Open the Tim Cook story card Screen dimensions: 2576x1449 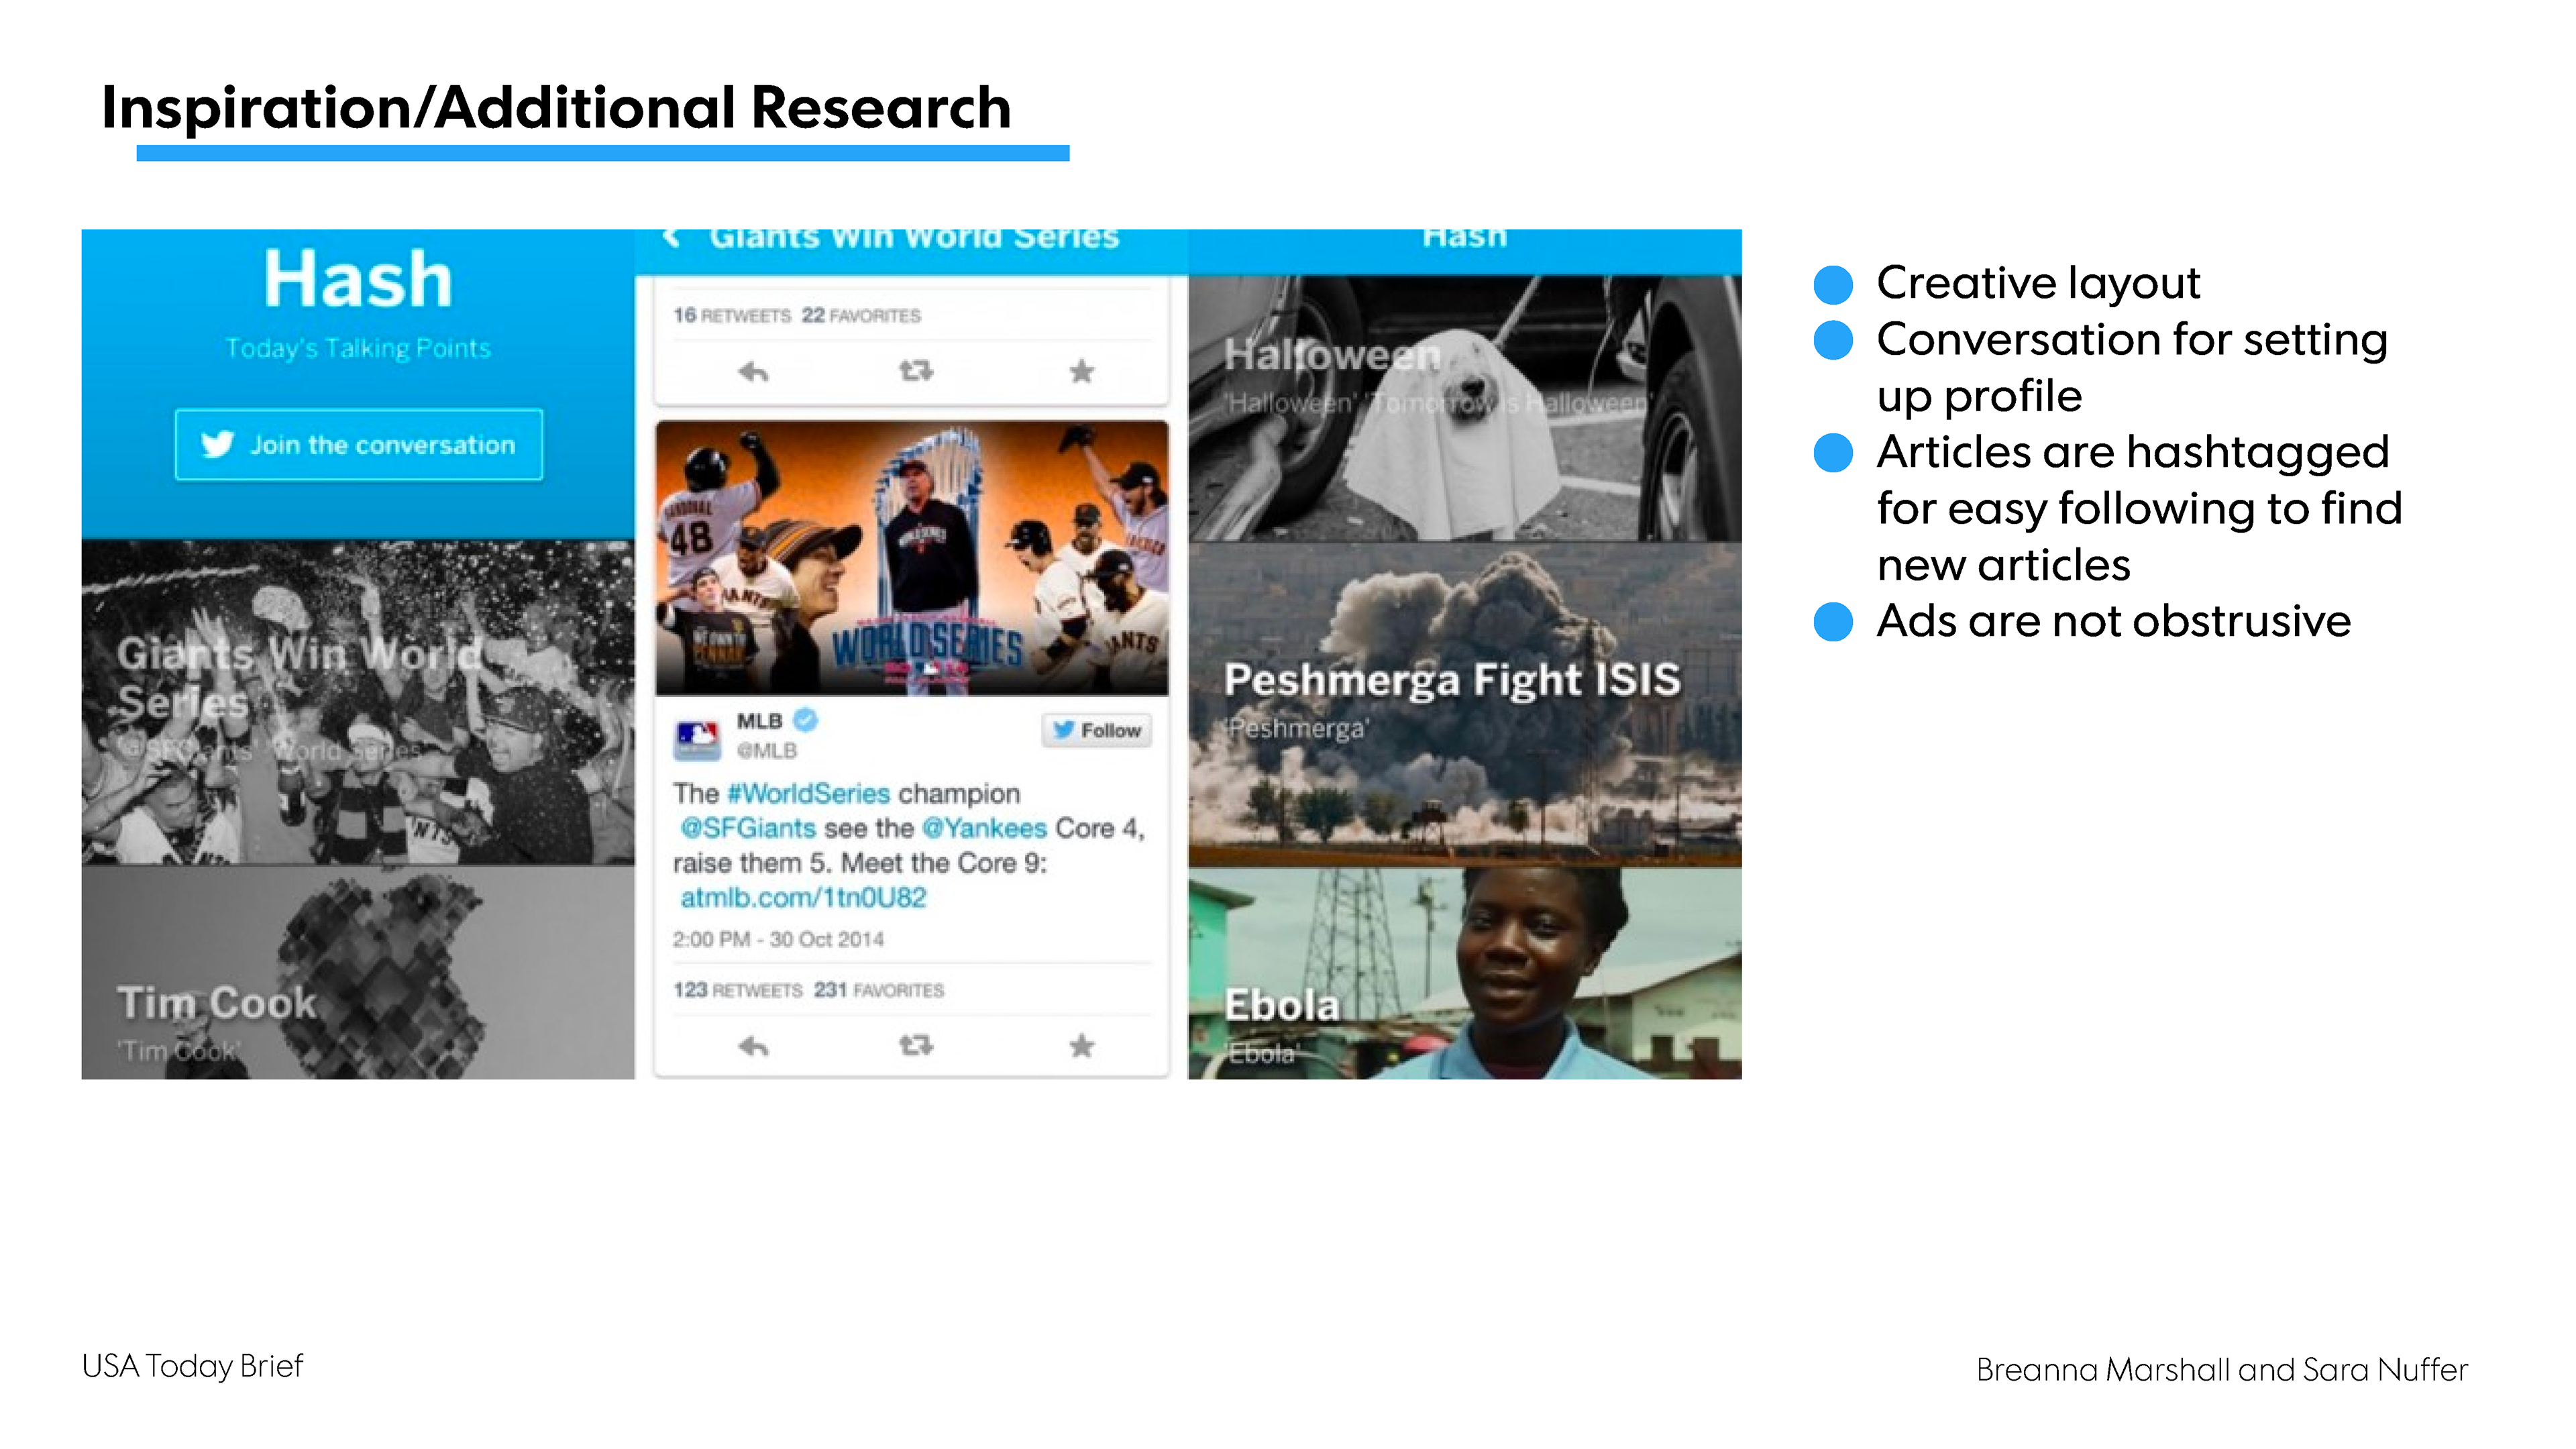[358, 972]
